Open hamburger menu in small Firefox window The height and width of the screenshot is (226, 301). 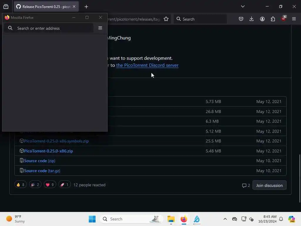point(100,28)
